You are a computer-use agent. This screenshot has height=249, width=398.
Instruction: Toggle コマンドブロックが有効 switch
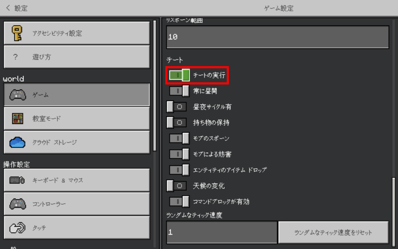pos(179,202)
